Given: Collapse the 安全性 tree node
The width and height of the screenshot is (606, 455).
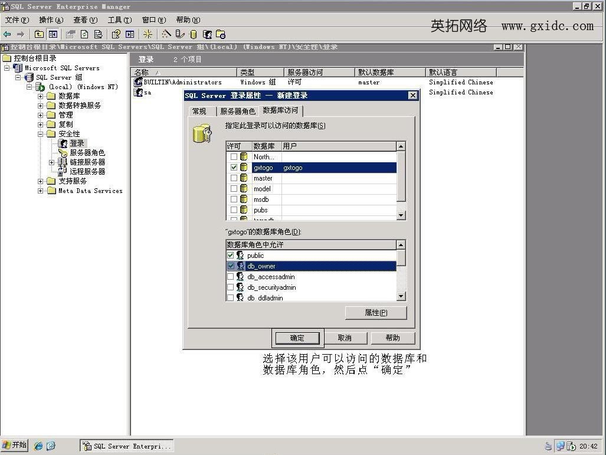Looking at the screenshot, I should click(x=41, y=134).
